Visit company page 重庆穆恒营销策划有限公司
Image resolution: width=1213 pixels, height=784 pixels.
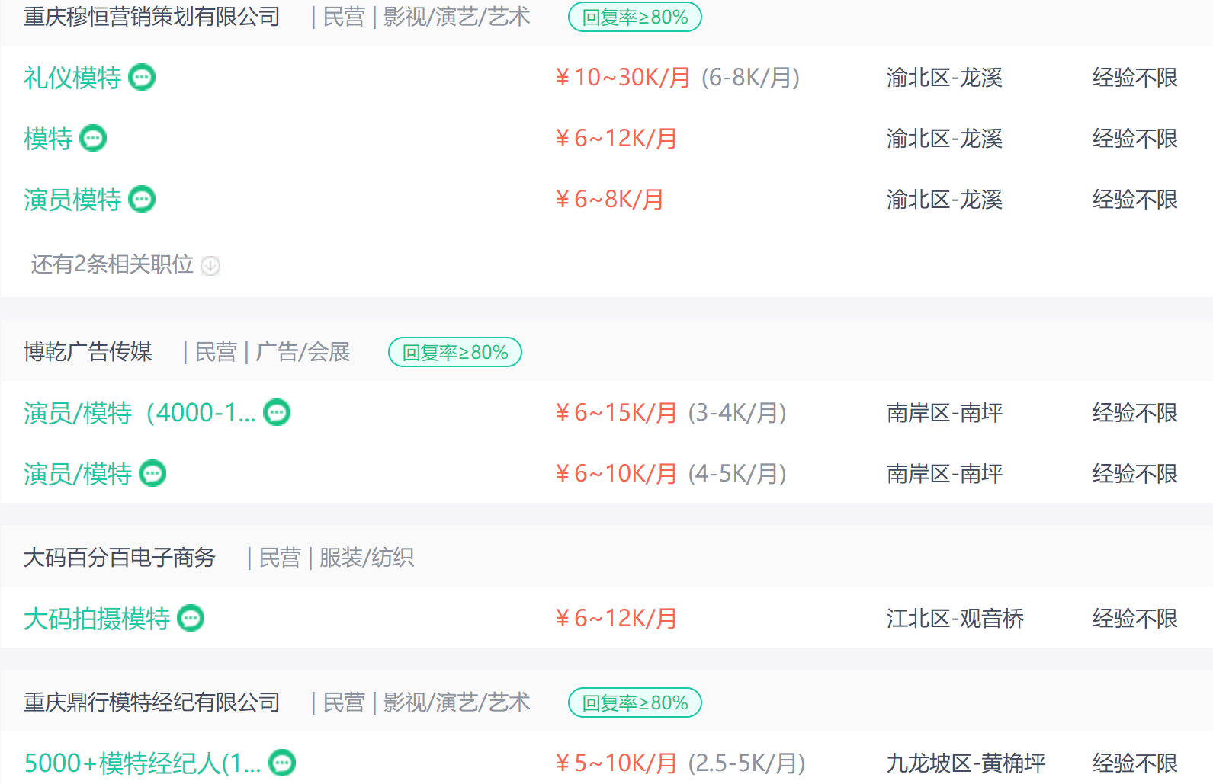[x=152, y=17]
